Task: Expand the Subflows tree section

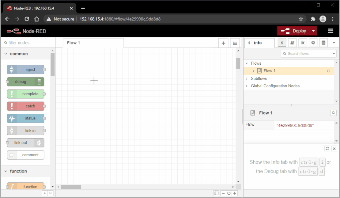Action: pyautogui.click(x=247, y=78)
